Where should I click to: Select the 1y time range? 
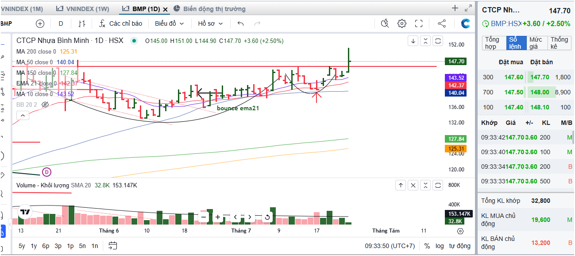34,246
